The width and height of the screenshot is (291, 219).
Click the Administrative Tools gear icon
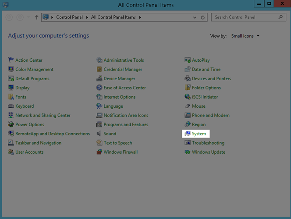click(x=99, y=60)
